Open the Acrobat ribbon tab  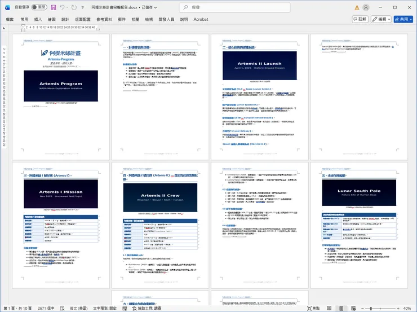pos(201,19)
